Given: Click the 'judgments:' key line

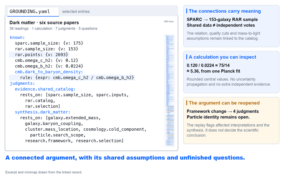Looking at the screenshot, I should pos(22,83).
